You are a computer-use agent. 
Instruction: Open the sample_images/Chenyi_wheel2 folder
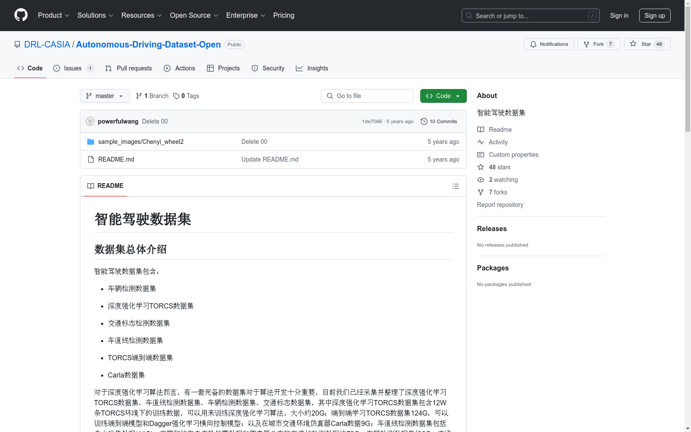tap(141, 142)
